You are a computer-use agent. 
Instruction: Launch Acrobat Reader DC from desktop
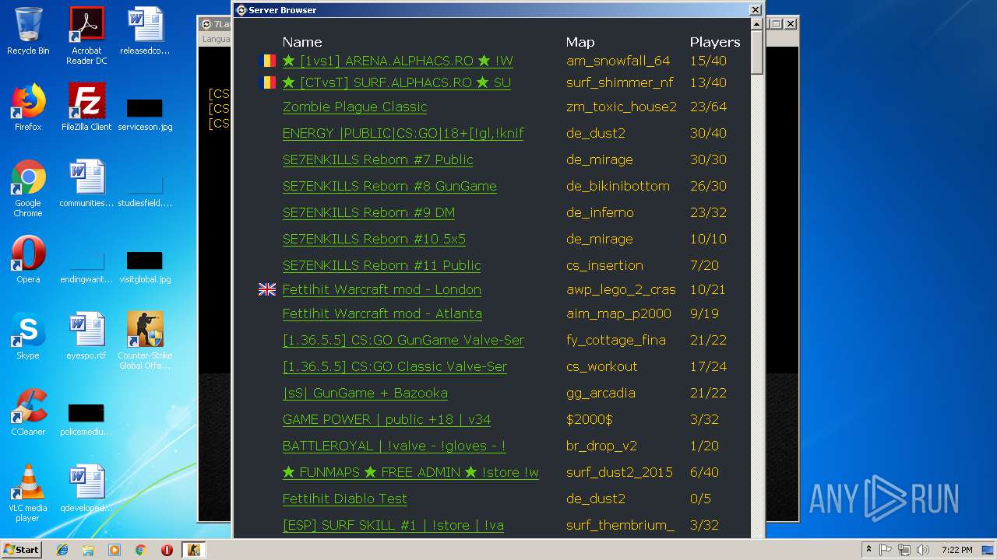click(x=86, y=36)
